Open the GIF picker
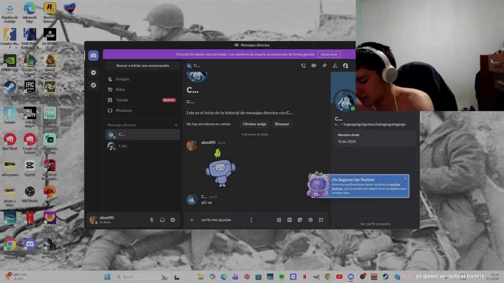This screenshot has width=504, height=283. click(x=289, y=220)
